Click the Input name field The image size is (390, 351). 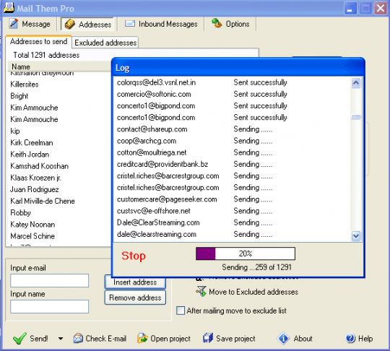(x=50, y=306)
